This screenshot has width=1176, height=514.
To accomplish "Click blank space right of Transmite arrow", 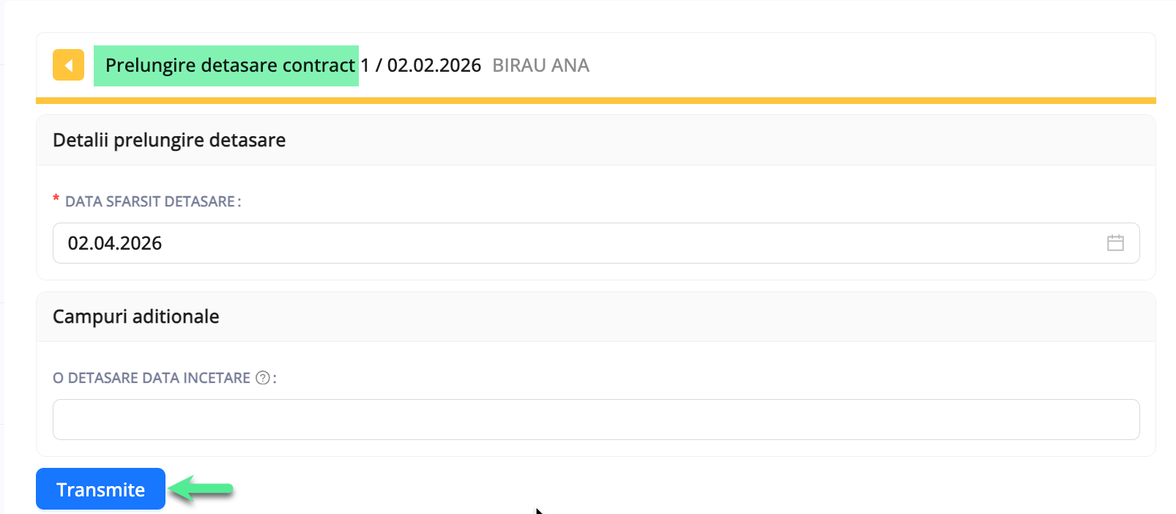I will pyautogui.click(x=659, y=488).
